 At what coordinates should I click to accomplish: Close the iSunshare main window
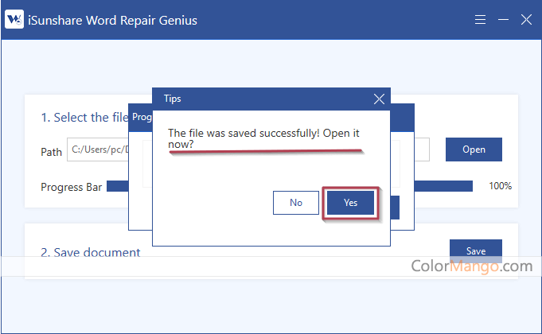point(526,20)
